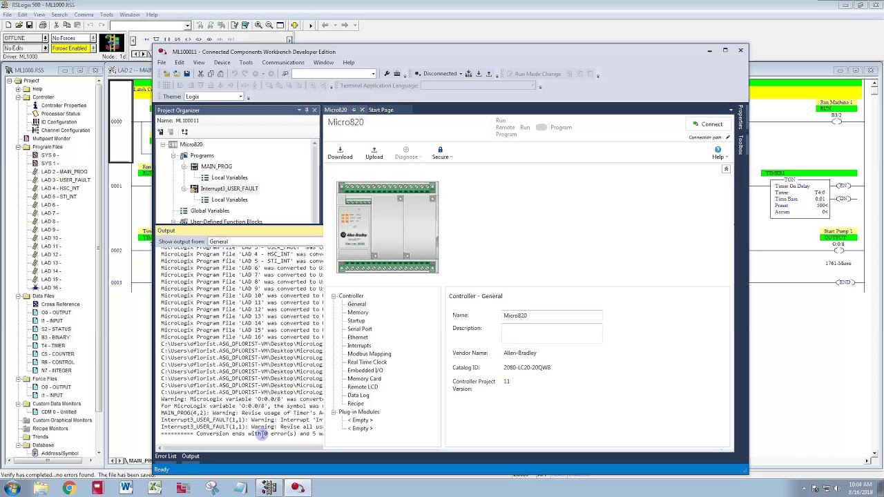Select Serial Port in Controller settings

(x=360, y=329)
